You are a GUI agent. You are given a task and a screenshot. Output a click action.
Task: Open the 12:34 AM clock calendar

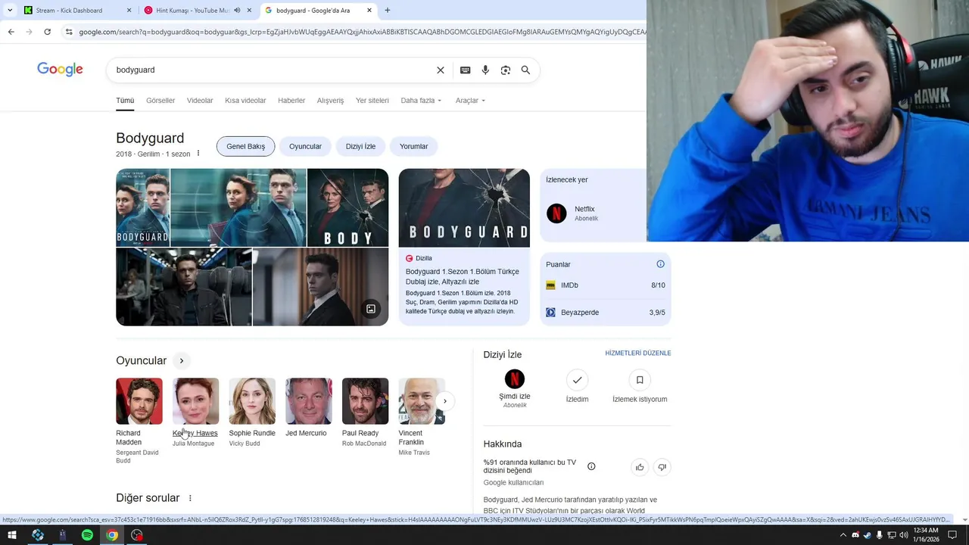pos(927,535)
